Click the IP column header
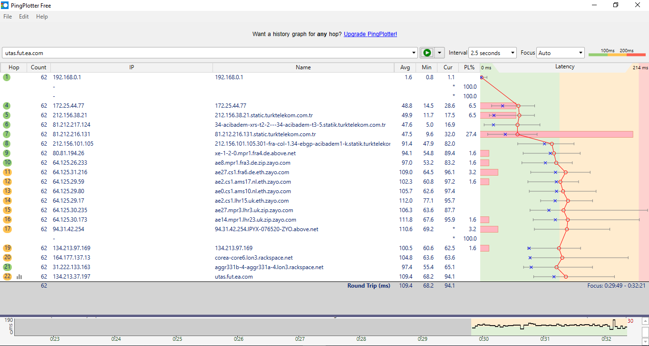This screenshot has width=649, height=346. tap(132, 67)
